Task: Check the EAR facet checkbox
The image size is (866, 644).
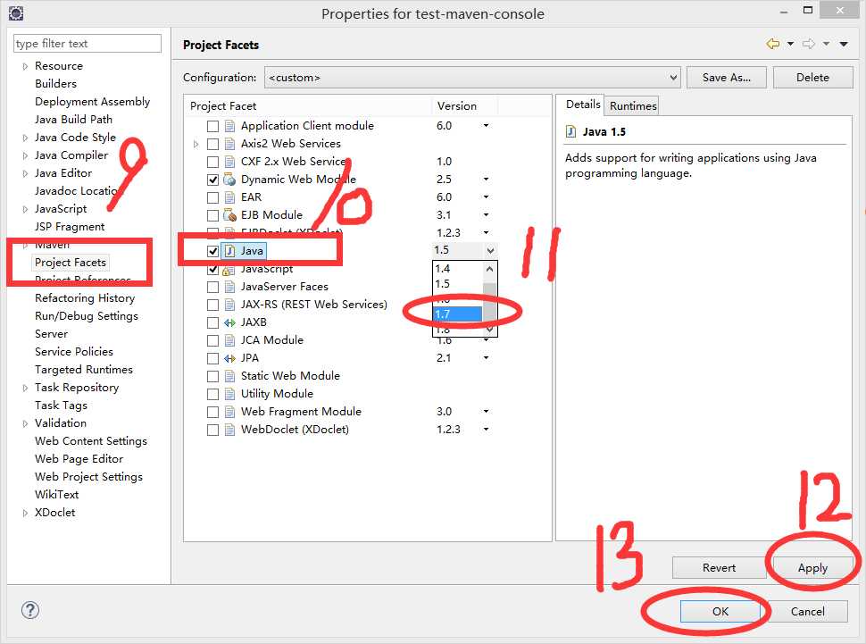Action: pyautogui.click(x=212, y=197)
